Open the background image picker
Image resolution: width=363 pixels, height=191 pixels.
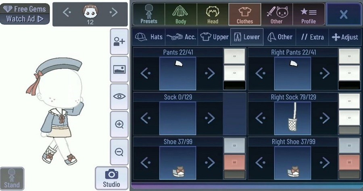(119, 69)
